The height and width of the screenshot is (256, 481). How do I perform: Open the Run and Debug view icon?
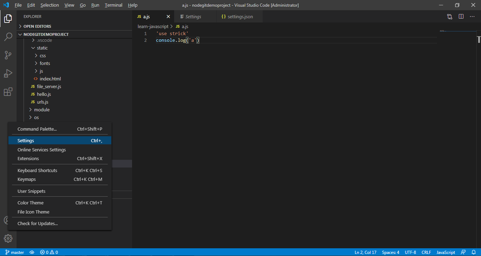[x=8, y=73]
